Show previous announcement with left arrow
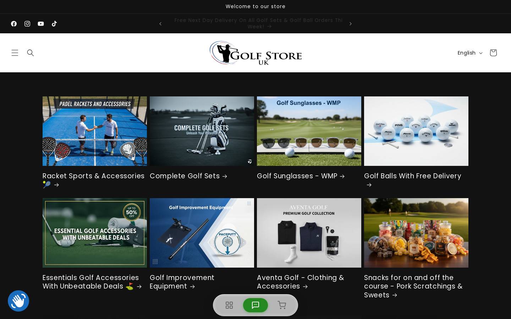The width and height of the screenshot is (511, 319). point(160,24)
